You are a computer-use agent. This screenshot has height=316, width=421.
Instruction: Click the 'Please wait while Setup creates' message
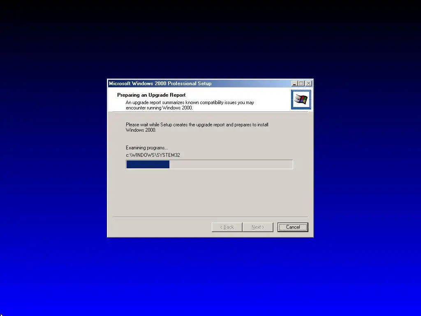pos(197,127)
